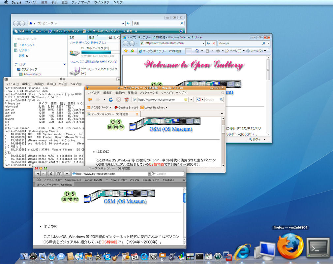The image size is (333, 264).
Task: Close the Firefox tab with orange X
Action: 137,114
